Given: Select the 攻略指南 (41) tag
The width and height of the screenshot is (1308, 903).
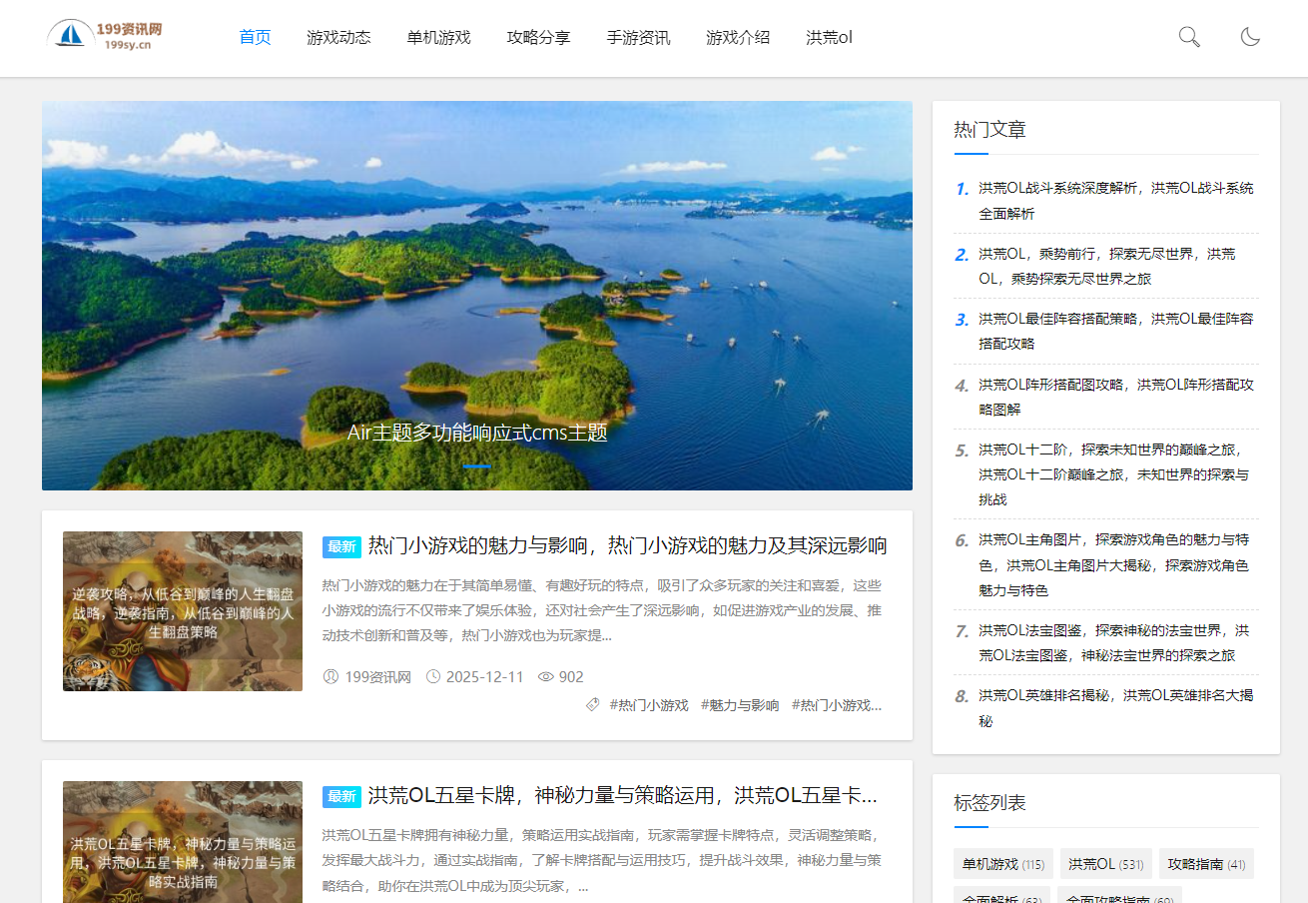Looking at the screenshot, I should click(x=1206, y=863).
